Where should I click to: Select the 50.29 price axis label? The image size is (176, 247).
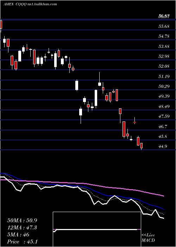tap(164, 86)
